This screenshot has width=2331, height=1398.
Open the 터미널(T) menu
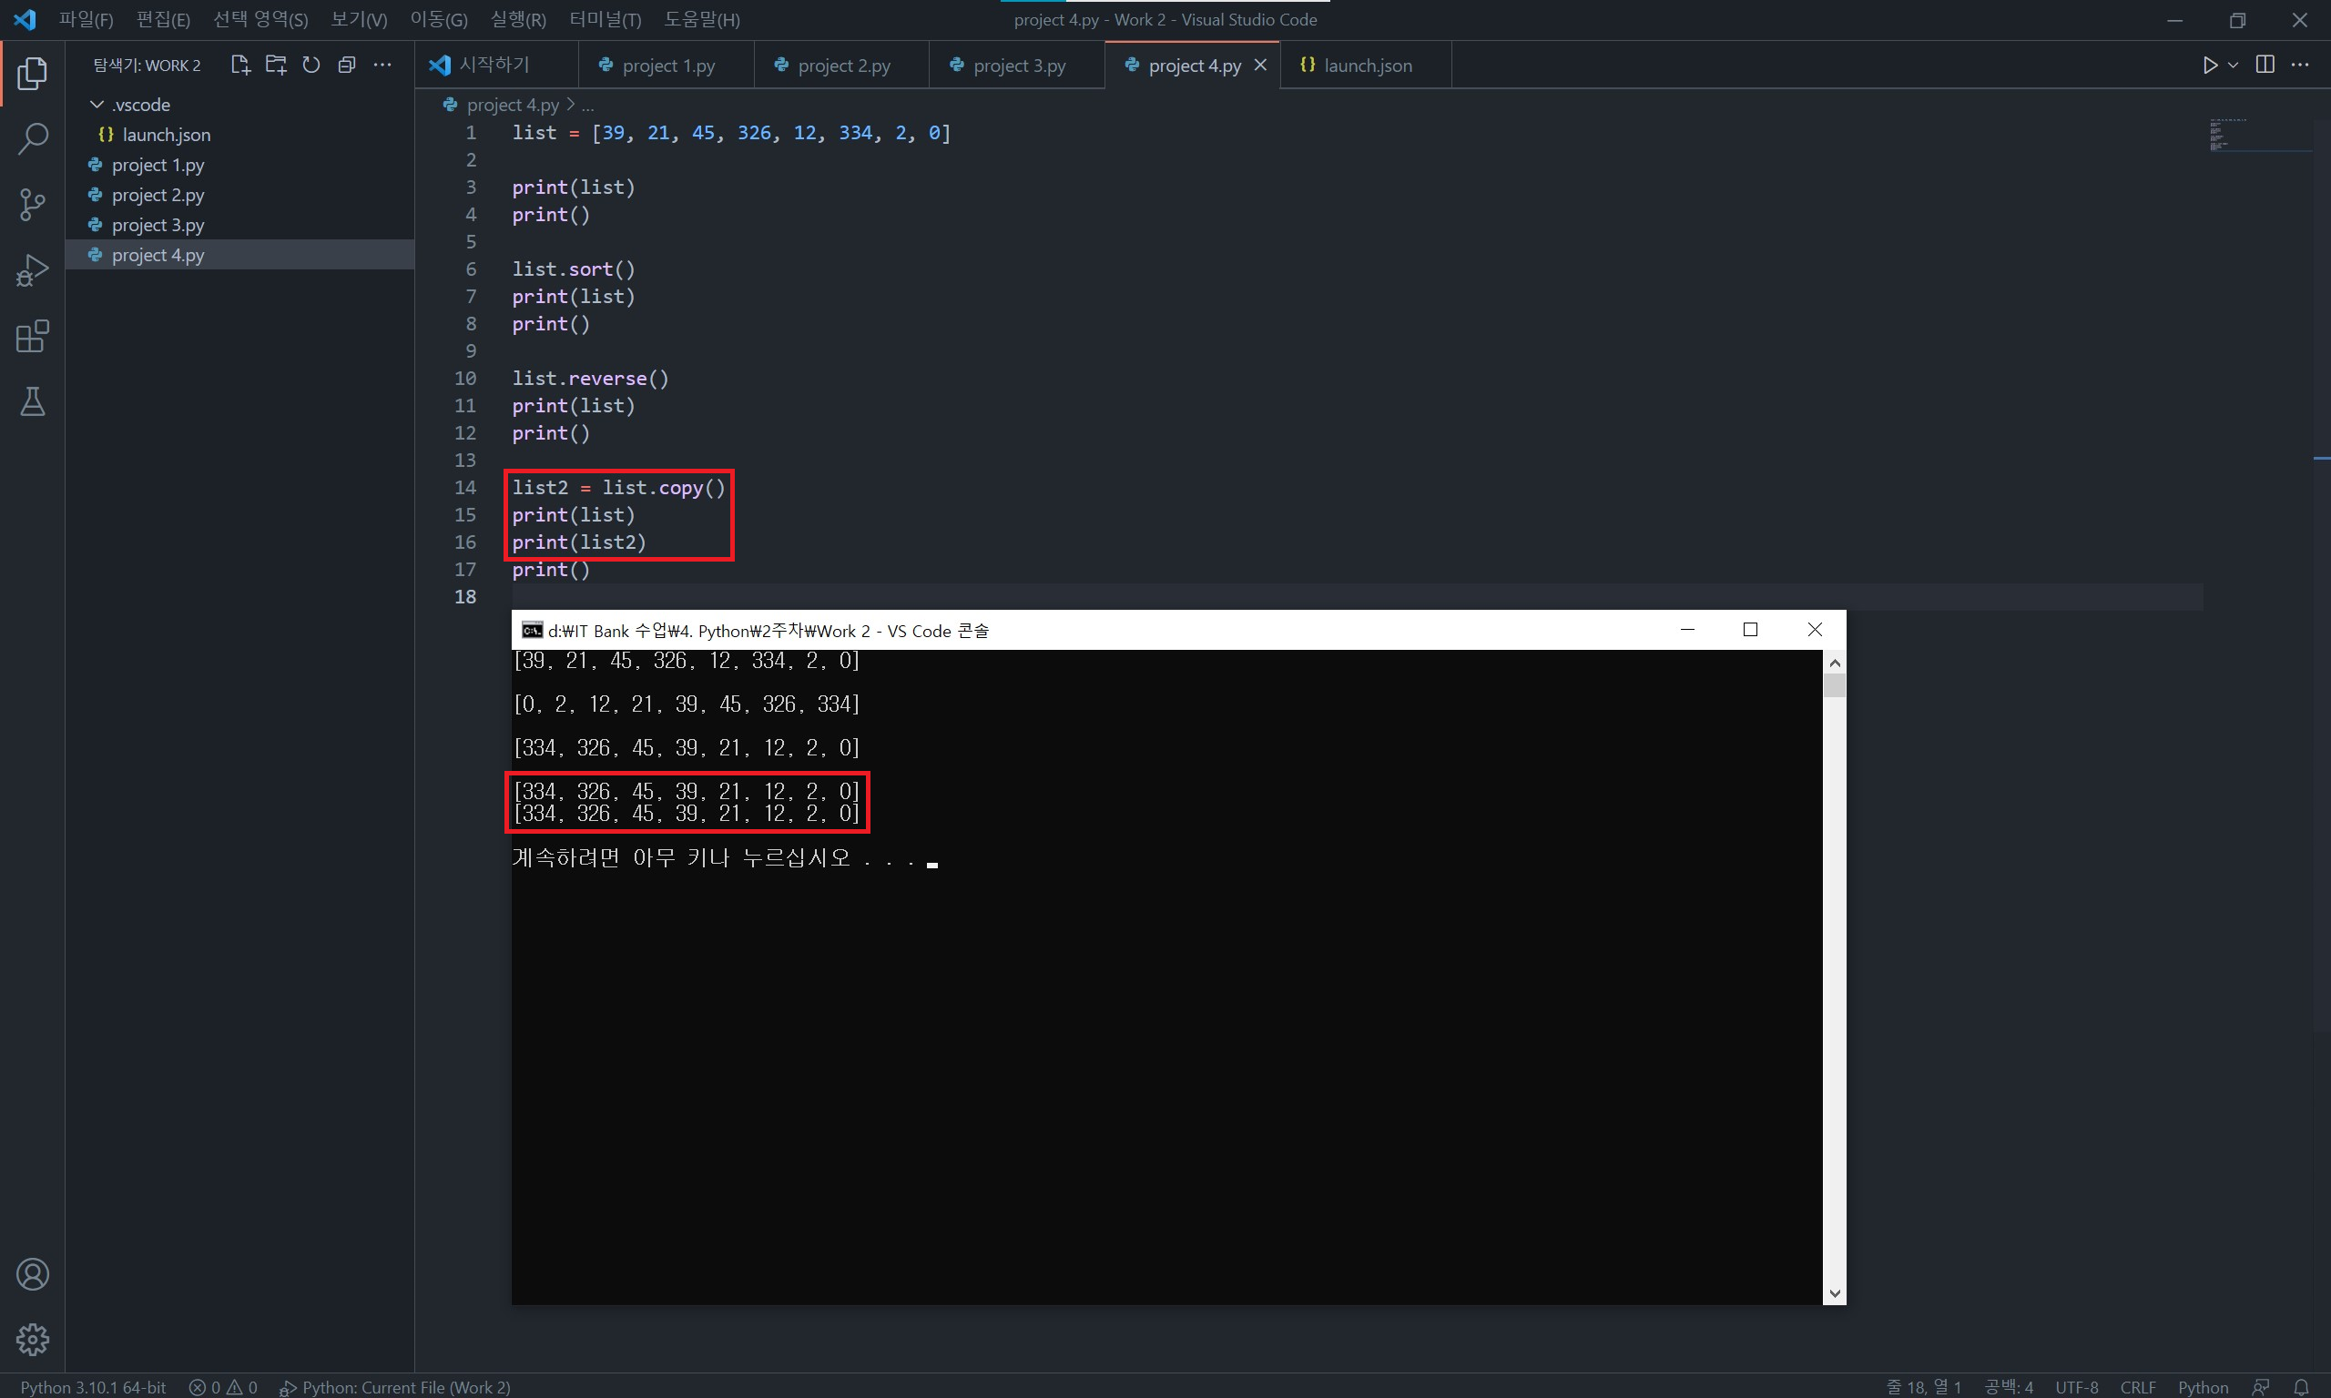605,20
